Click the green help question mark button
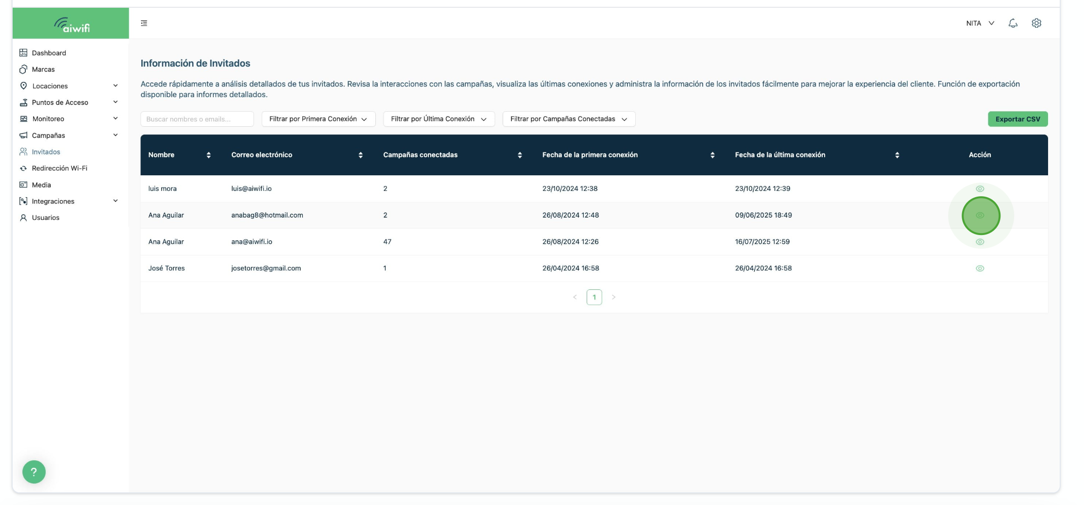This screenshot has height=505, width=1084. pos(34,472)
